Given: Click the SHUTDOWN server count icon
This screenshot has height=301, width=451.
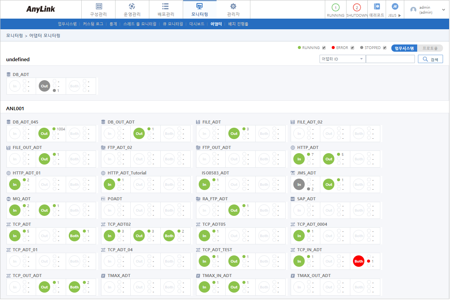Looking at the screenshot, I should 356,8.
